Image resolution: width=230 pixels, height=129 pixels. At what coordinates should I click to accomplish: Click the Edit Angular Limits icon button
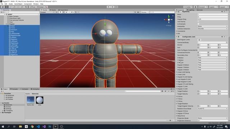click(x=199, y=40)
